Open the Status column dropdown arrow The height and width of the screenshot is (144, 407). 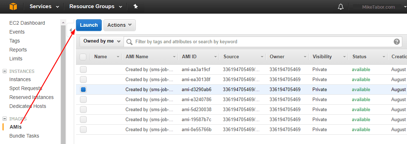[x=384, y=57]
